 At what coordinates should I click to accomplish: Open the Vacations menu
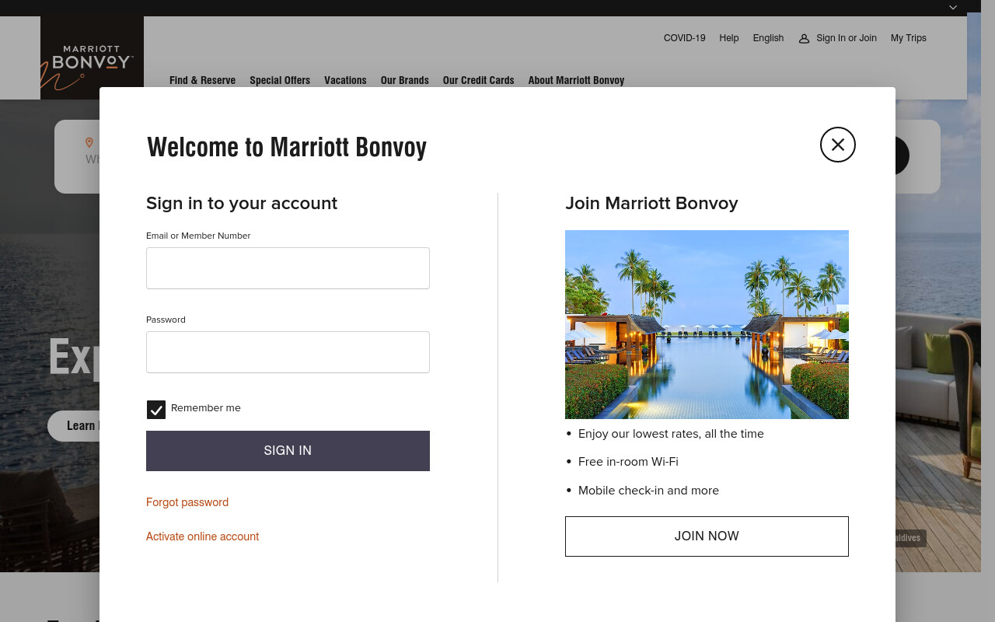coord(345,80)
